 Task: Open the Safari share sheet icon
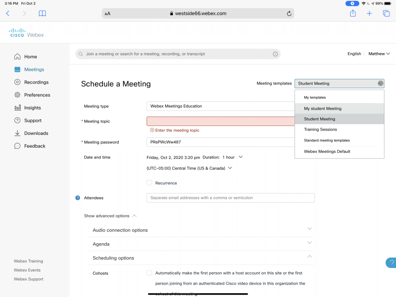(353, 13)
